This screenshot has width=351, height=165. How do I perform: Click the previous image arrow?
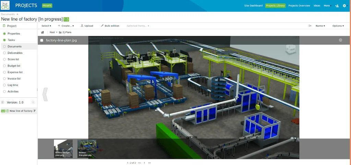45,94
